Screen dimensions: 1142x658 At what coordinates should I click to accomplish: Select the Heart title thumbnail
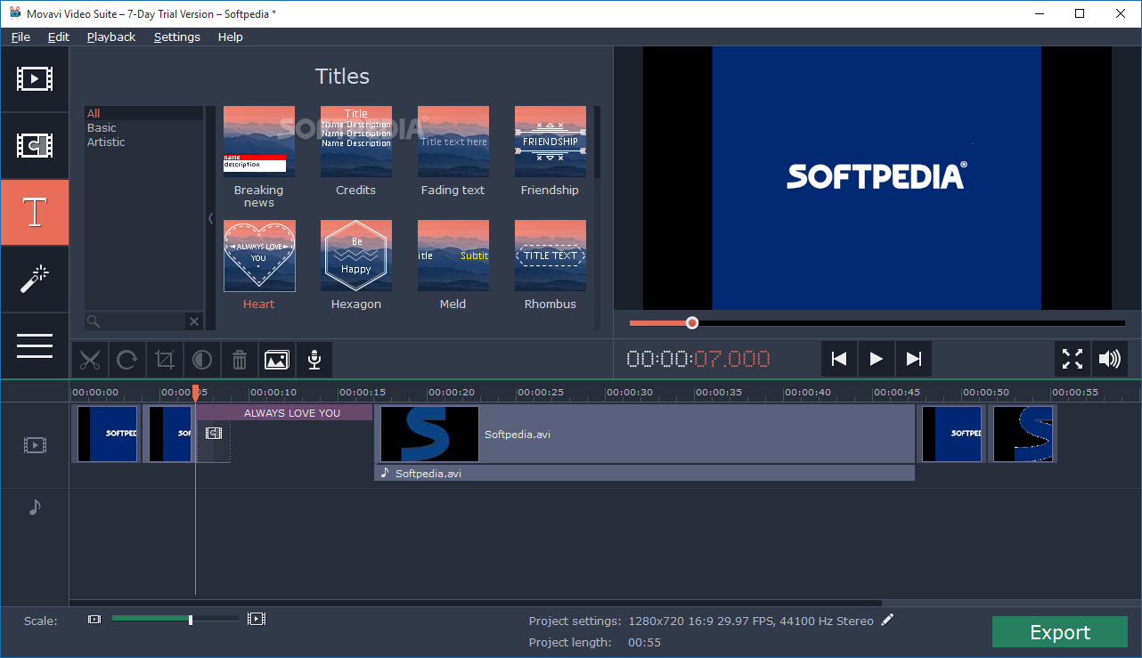tap(259, 256)
